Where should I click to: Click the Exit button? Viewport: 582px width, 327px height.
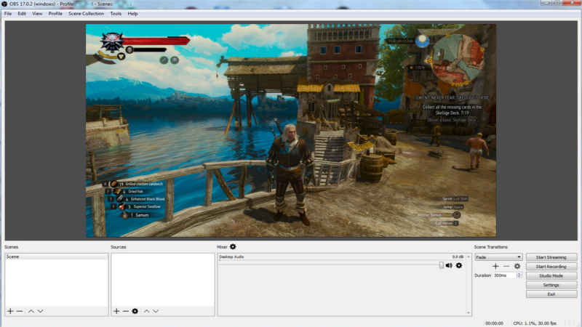coord(551,294)
